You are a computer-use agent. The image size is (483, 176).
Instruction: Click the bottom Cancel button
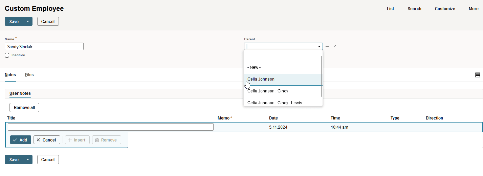click(x=48, y=159)
